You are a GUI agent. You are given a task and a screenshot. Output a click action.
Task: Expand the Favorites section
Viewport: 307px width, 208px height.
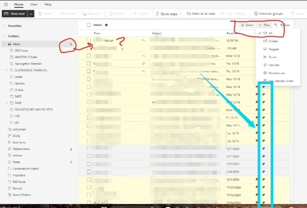click(5, 26)
